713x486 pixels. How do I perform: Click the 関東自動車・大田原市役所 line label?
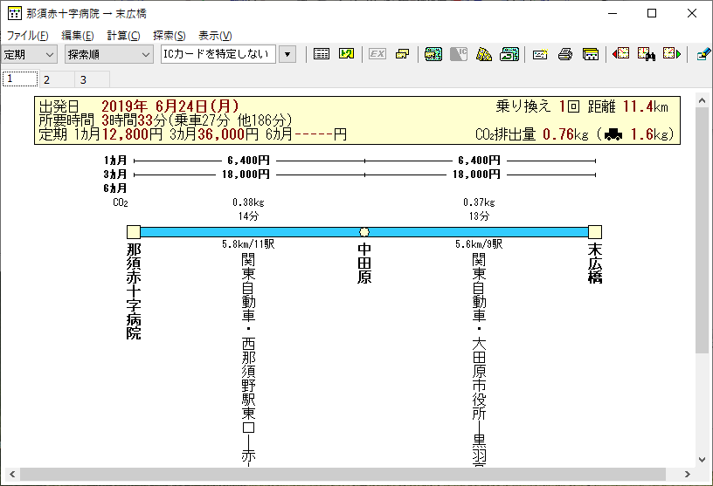click(x=480, y=359)
